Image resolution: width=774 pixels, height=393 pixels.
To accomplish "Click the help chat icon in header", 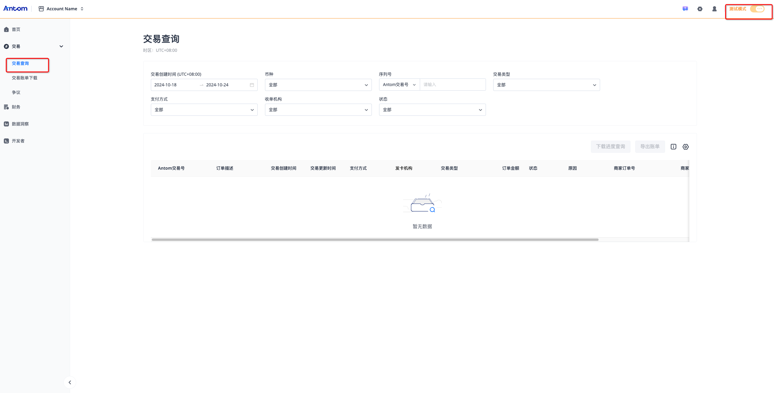I will click(x=685, y=9).
